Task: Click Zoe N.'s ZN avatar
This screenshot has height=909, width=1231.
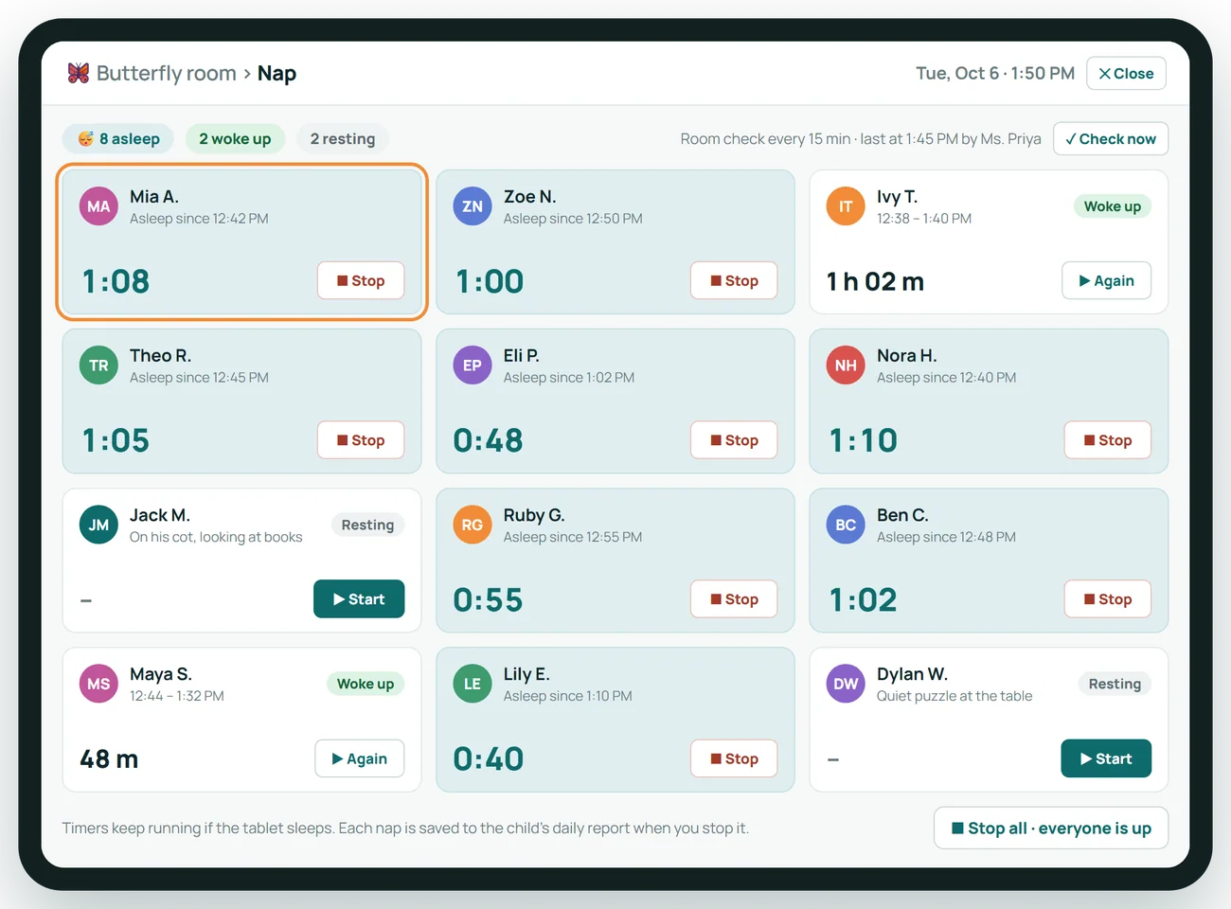Action: click(x=473, y=206)
